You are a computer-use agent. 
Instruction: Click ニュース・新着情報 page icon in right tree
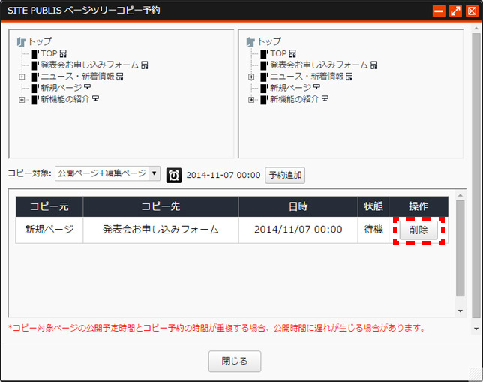click(x=264, y=77)
